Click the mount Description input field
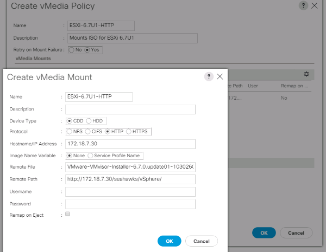 (130, 109)
